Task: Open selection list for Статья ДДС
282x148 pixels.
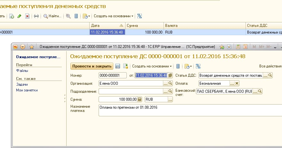Action: [x=265, y=76]
